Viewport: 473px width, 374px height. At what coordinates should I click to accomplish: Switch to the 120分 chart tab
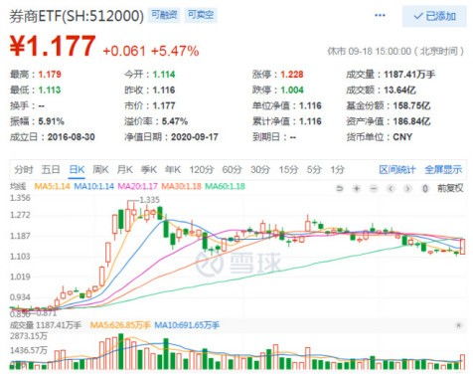point(202,170)
